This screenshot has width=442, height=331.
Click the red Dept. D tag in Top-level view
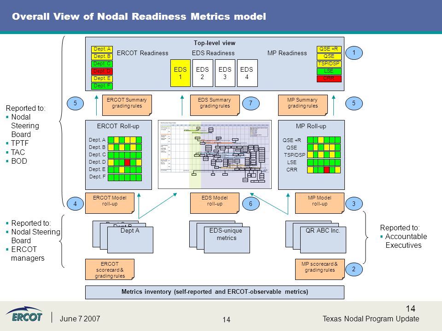(102, 71)
